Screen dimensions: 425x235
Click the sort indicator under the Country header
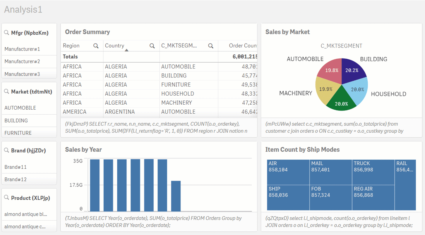pos(127,50)
